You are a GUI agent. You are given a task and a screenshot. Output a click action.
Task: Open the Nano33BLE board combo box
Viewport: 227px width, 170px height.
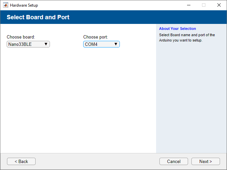(25, 44)
